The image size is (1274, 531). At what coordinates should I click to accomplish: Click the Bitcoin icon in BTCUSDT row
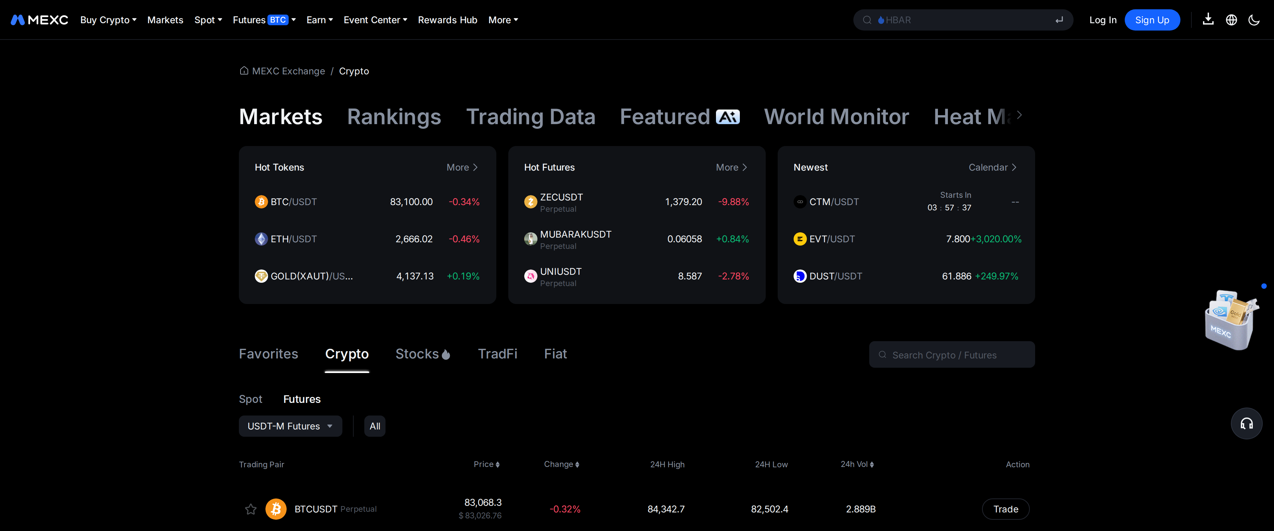click(x=276, y=509)
